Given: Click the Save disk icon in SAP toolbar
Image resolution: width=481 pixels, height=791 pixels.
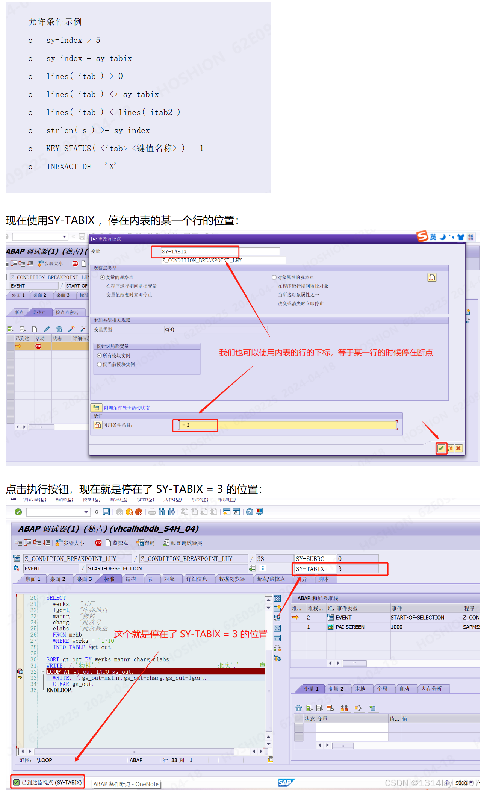Looking at the screenshot, I should coord(106,512).
